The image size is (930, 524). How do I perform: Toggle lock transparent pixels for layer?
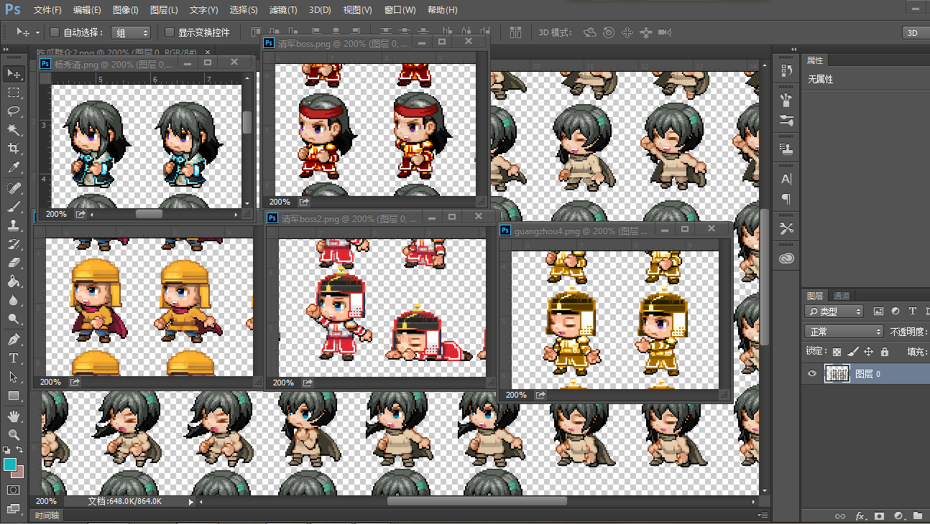837,352
